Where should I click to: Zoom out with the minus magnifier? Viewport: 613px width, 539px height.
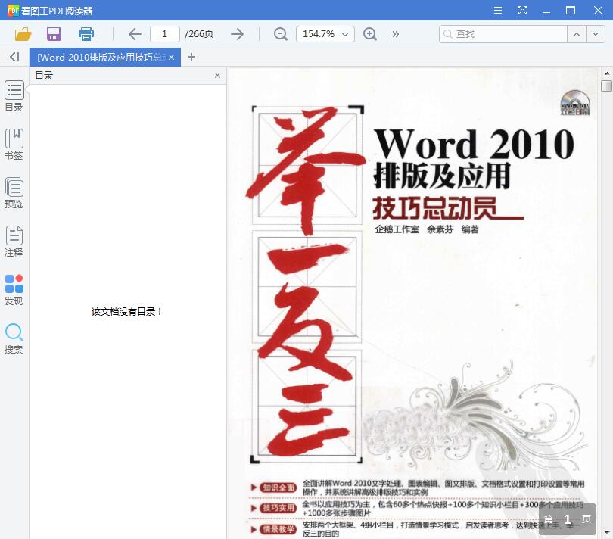[x=280, y=34]
